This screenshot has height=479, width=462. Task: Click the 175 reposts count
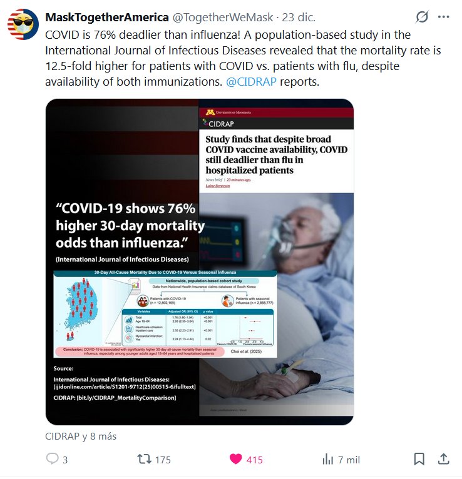(x=163, y=460)
